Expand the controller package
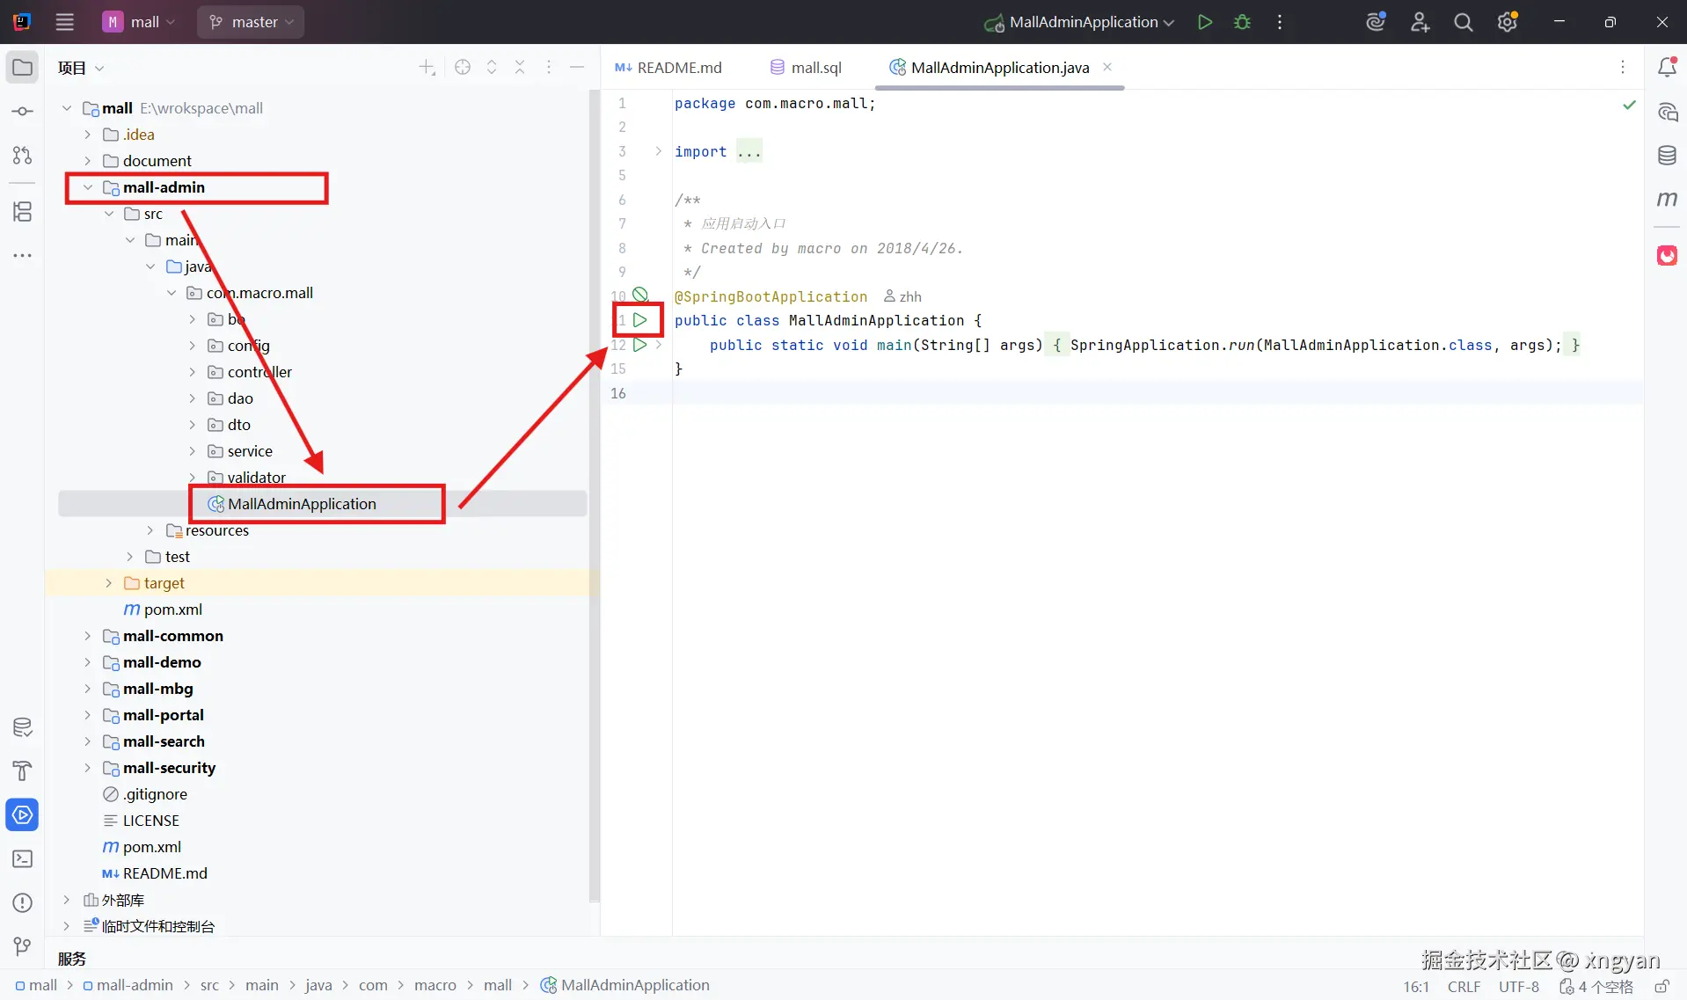Viewport: 1687px width, 1000px height. point(193,372)
